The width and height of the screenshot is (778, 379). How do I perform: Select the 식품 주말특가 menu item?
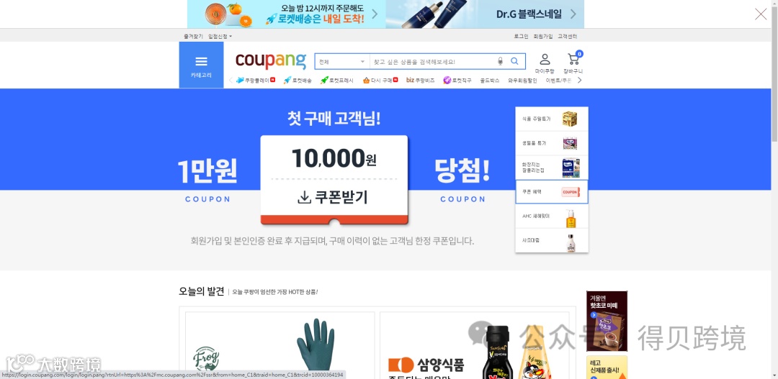coord(552,119)
